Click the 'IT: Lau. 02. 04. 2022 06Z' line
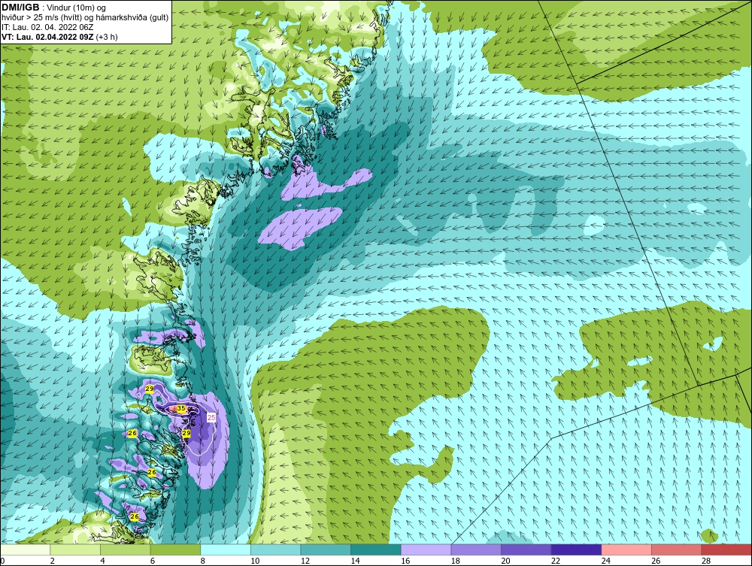Screen dimensions: 752x566 (47, 27)
